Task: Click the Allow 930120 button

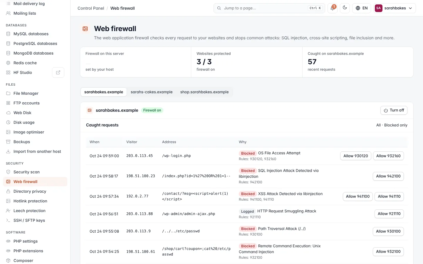Action: click(356, 156)
